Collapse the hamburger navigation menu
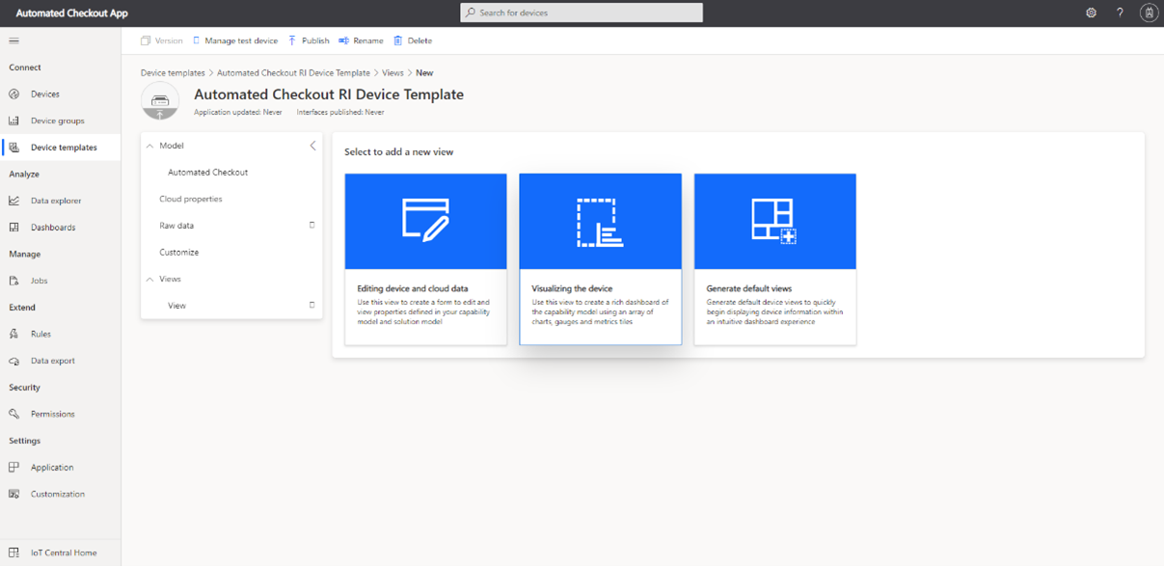 click(14, 40)
